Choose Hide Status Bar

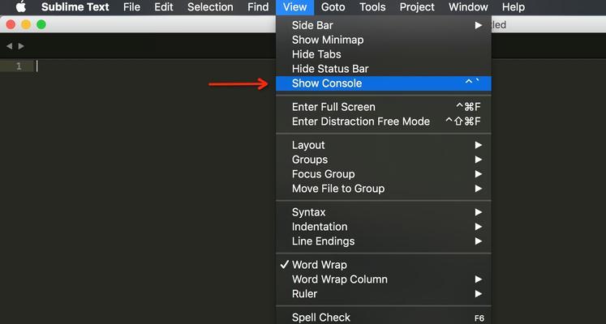pyautogui.click(x=384, y=69)
